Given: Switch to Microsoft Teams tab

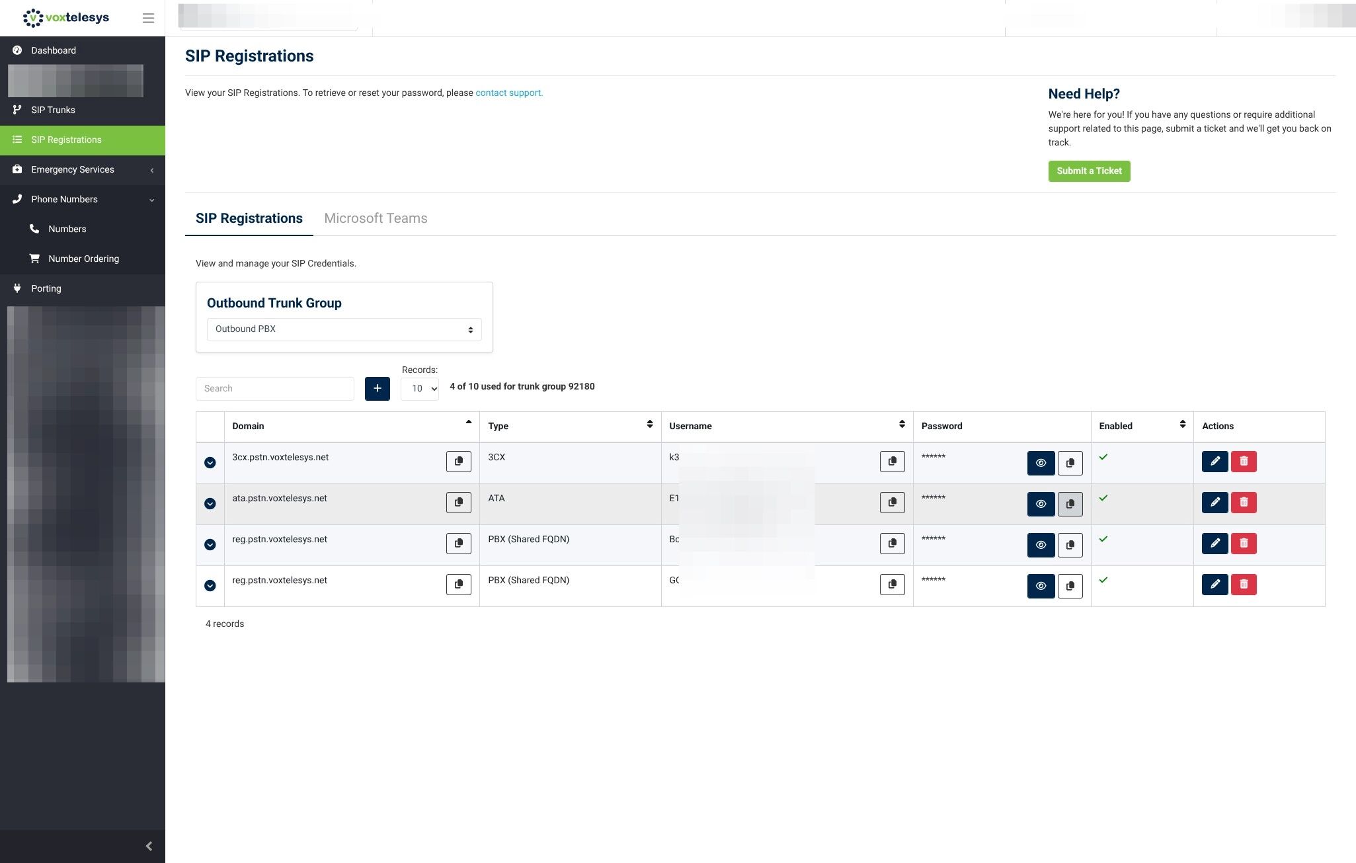Looking at the screenshot, I should pos(376,219).
